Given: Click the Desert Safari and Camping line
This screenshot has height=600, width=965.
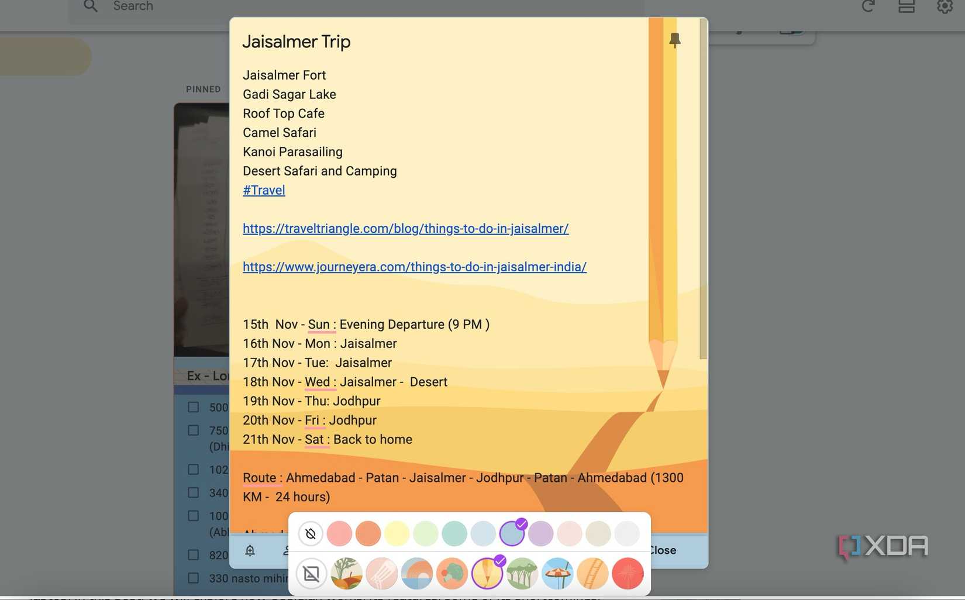Looking at the screenshot, I should coord(320,171).
